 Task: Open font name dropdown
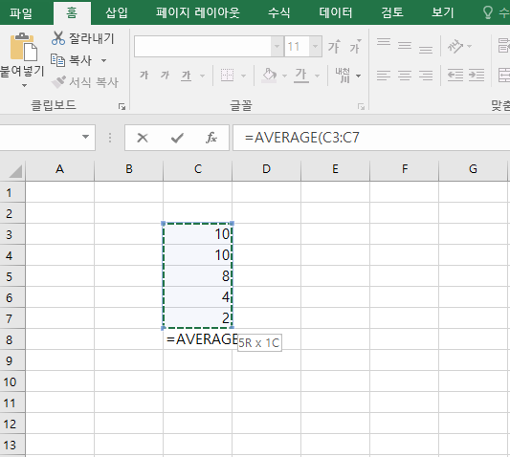[277, 47]
